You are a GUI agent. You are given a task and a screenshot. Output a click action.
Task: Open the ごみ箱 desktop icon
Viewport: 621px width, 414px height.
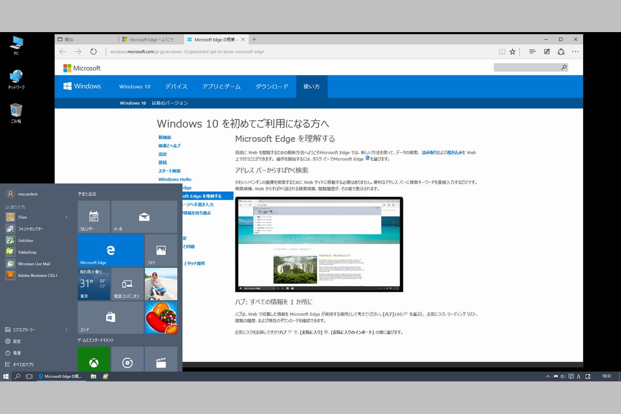click(x=16, y=113)
